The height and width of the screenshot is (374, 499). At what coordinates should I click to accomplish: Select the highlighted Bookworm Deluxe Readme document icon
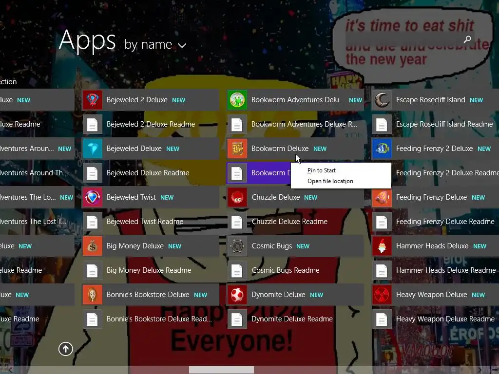237,173
